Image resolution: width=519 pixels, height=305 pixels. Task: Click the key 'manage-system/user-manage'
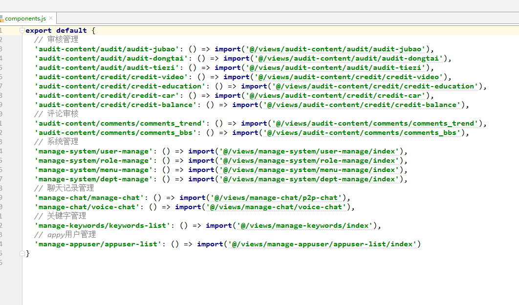click(x=93, y=151)
